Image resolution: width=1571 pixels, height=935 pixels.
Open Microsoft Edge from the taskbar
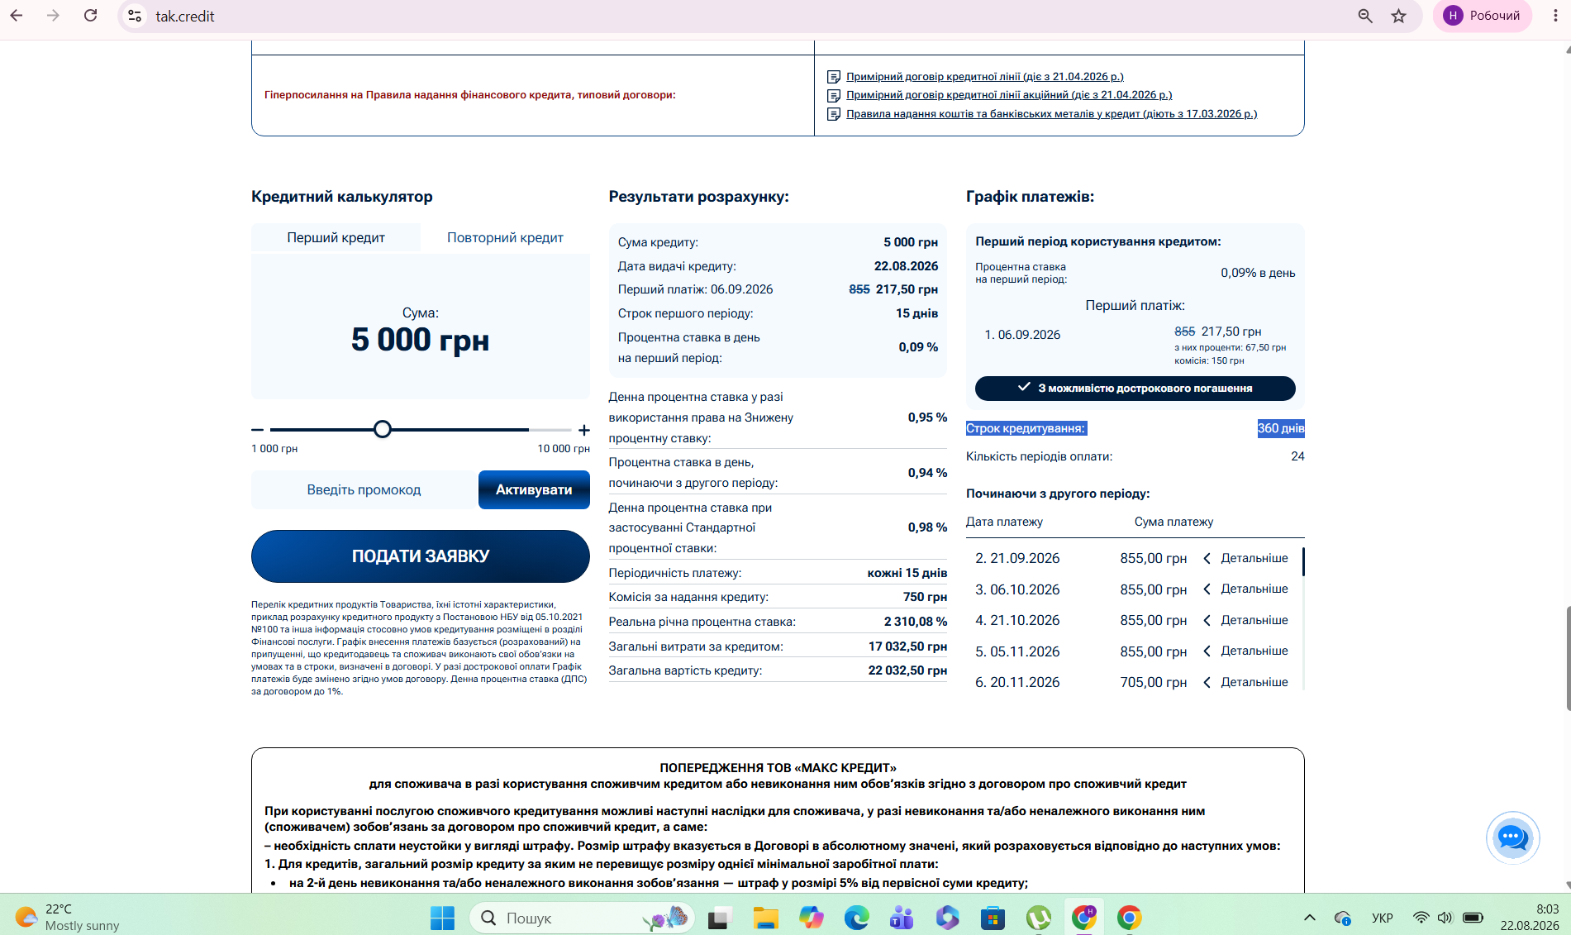point(856,918)
